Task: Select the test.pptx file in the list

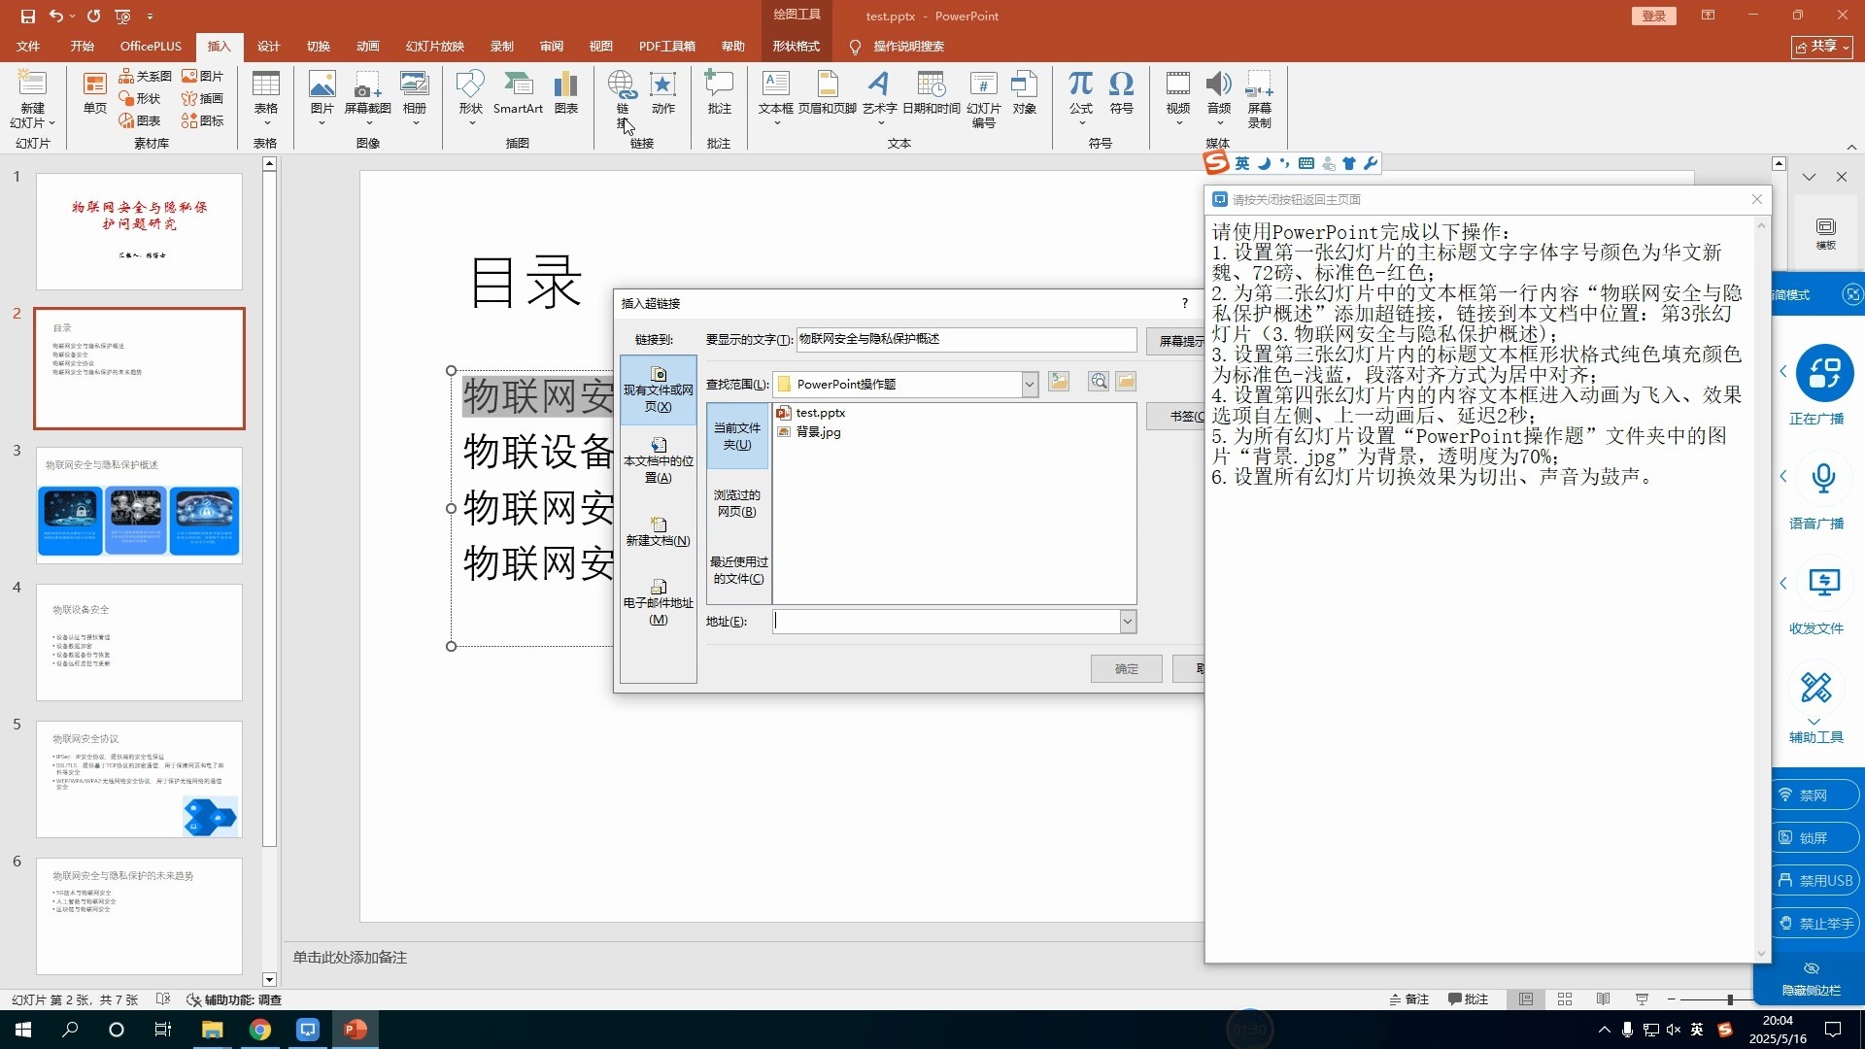Action: [820, 413]
